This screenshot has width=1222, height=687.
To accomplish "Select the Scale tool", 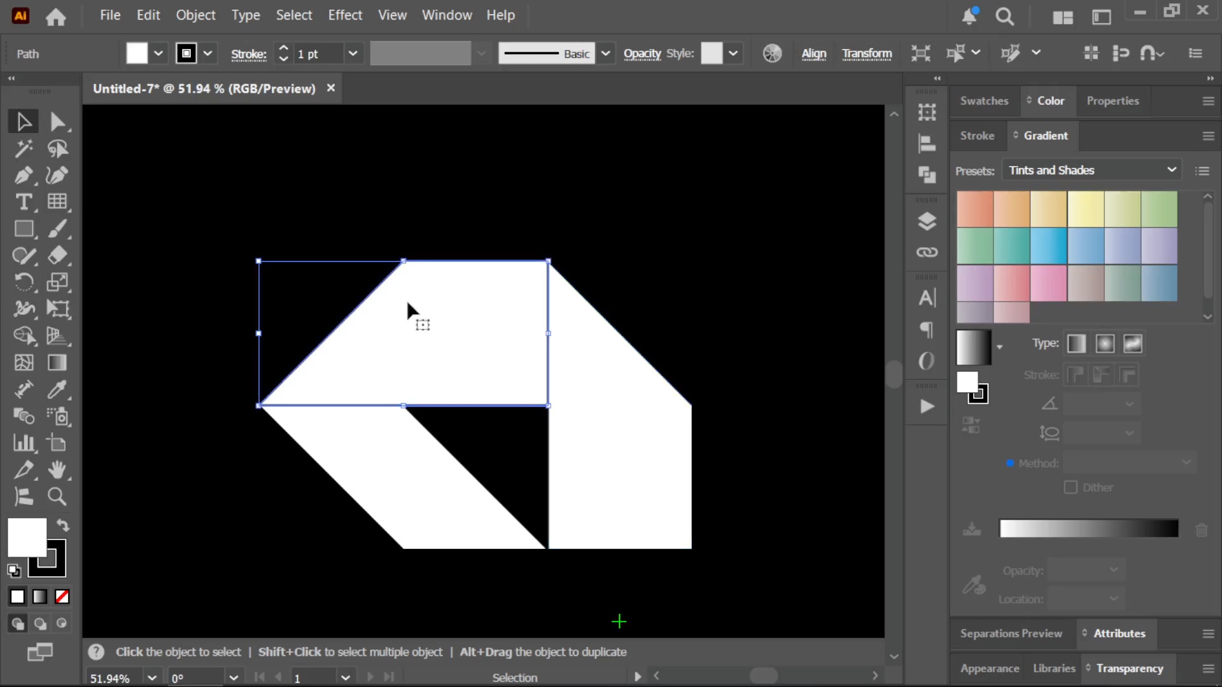I will point(57,282).
